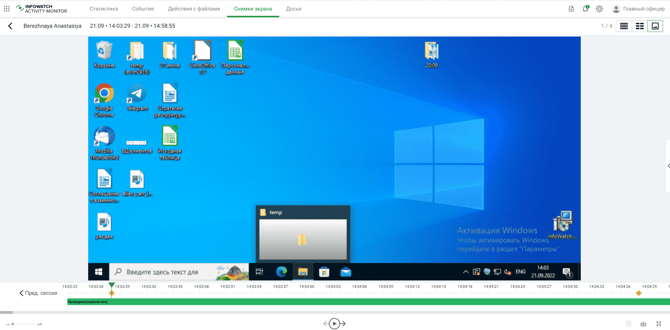Download the current screenshot
The image size is (670, 330).
click(643, 324)
